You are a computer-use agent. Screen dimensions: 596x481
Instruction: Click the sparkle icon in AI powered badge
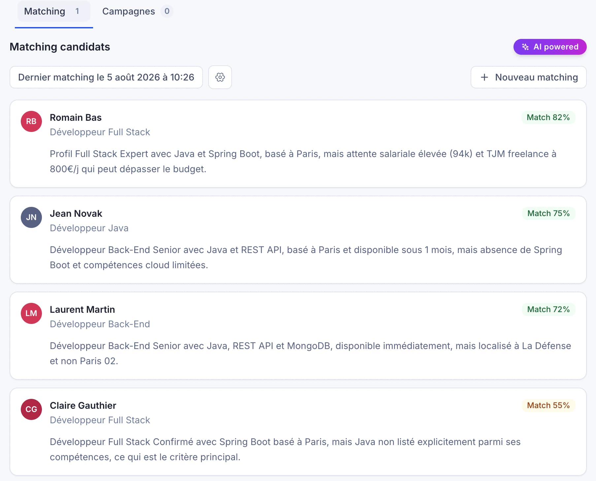click(525, 47)
